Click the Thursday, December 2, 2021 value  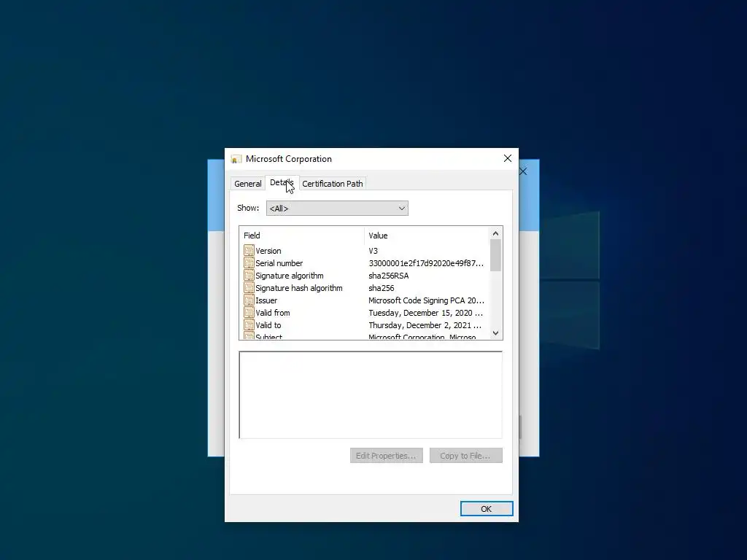pyautogui.click(x=425, y=325)
